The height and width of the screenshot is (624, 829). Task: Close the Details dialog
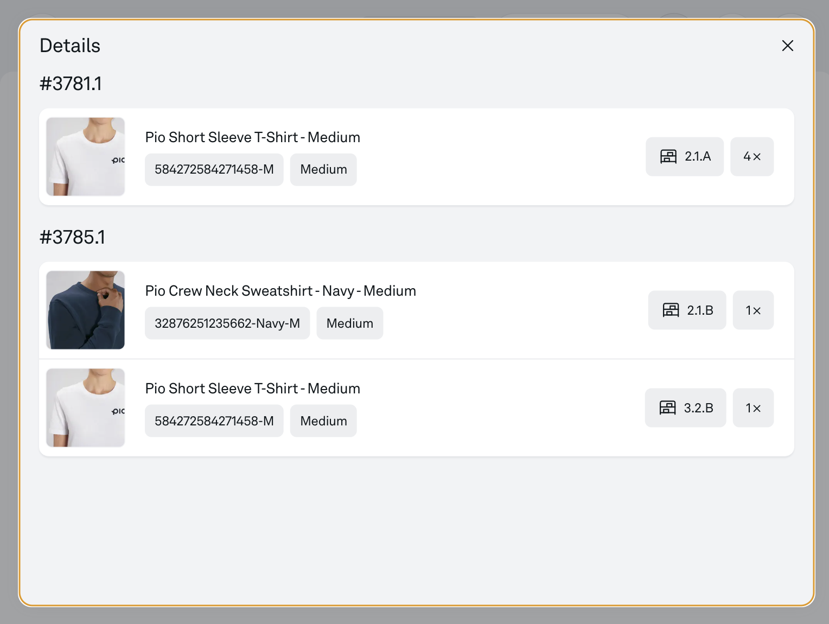(x=787, y=46)
